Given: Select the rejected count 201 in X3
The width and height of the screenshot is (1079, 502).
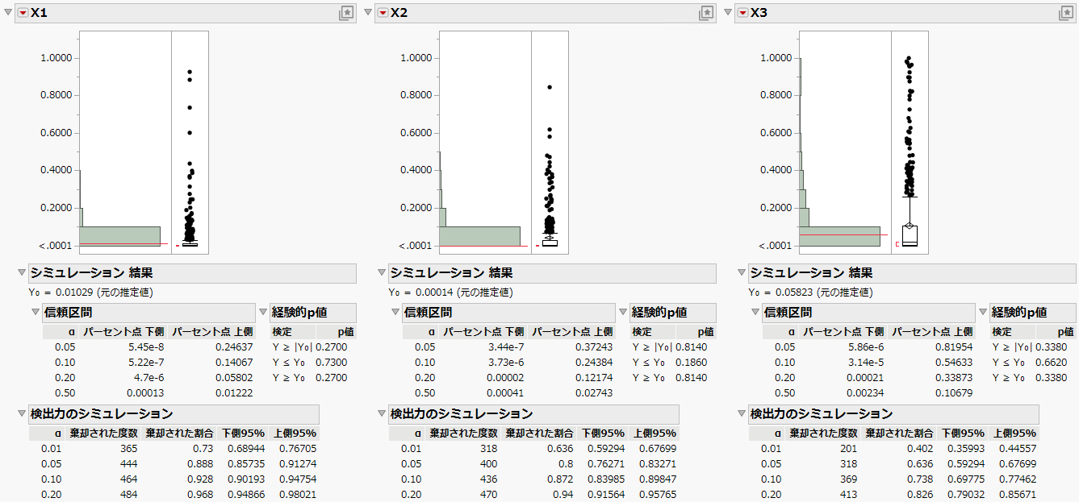Looking at the screenshot, I should [x=848, y=449].
